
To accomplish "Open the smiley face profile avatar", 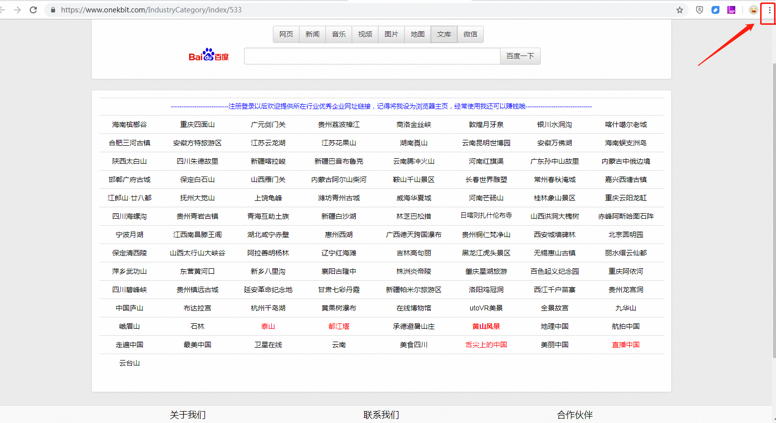I will click(753, 10).
